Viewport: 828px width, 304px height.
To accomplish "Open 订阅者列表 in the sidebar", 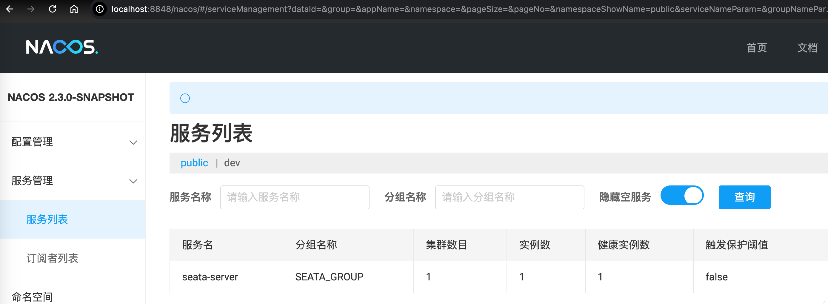I will click(52, 258).
